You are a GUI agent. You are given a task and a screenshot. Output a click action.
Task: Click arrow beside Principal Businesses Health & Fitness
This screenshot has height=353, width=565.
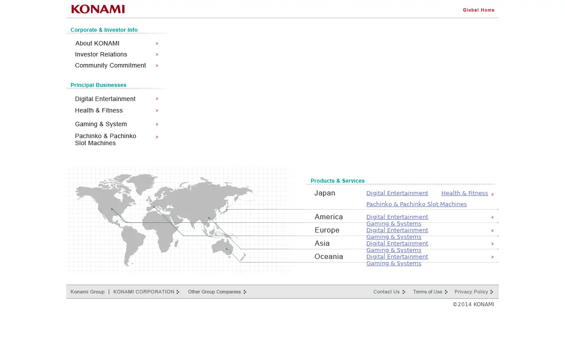157,111
